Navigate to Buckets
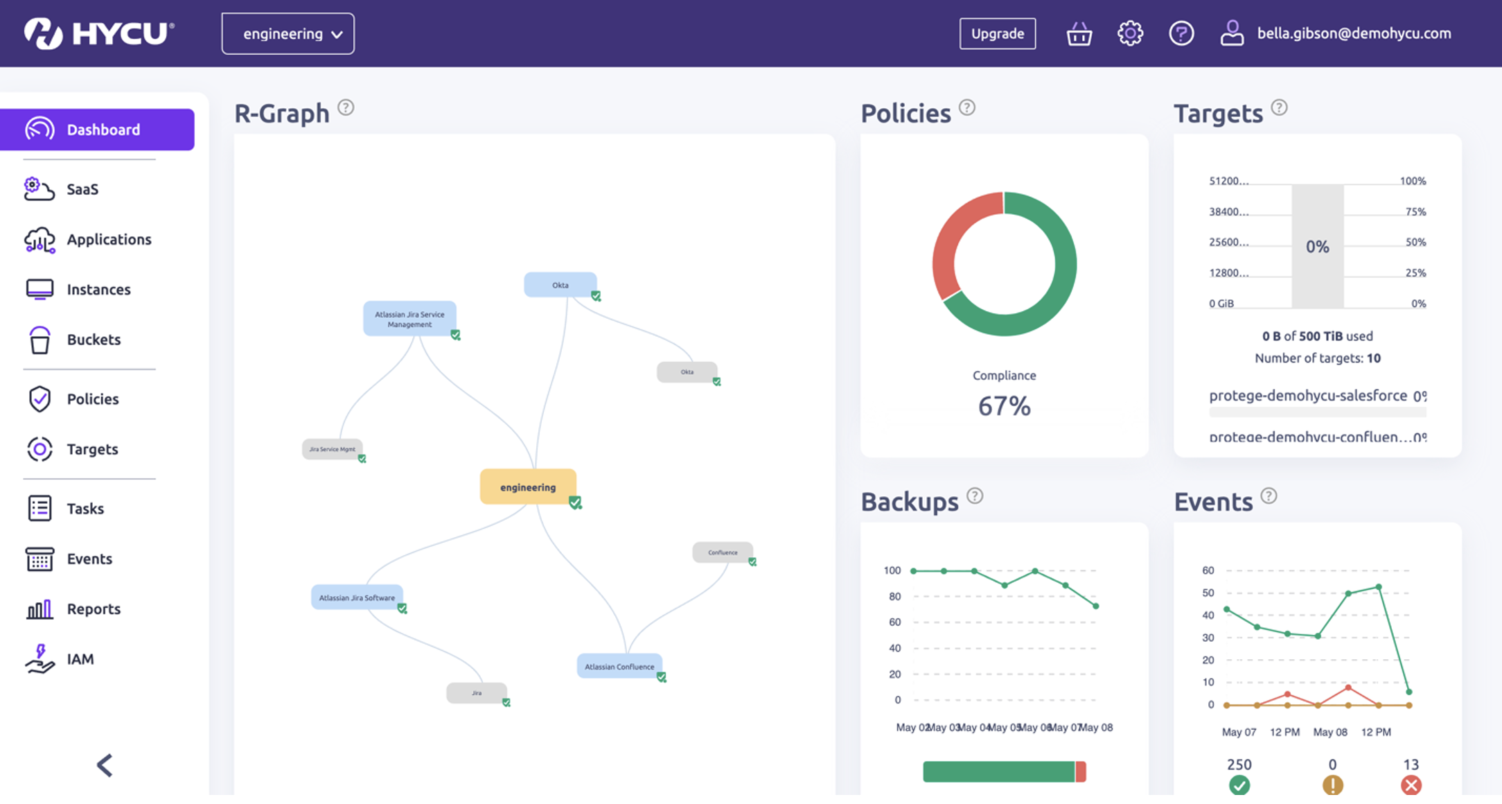The width and height of the screenshot is (1502, 804). (93, 339)
